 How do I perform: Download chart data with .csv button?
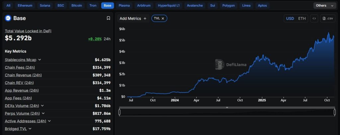tap(327, 18)
